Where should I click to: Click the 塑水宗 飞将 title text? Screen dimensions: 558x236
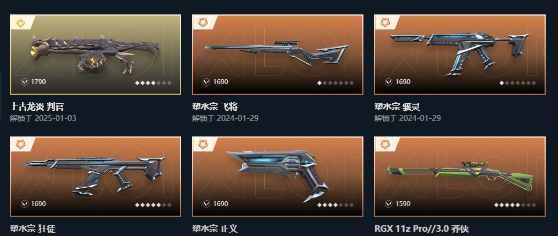(215, 106)
